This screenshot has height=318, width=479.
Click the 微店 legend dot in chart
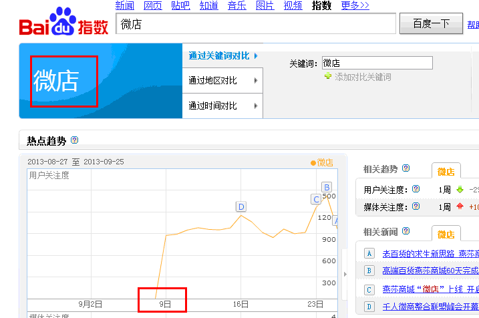point(313,163)
